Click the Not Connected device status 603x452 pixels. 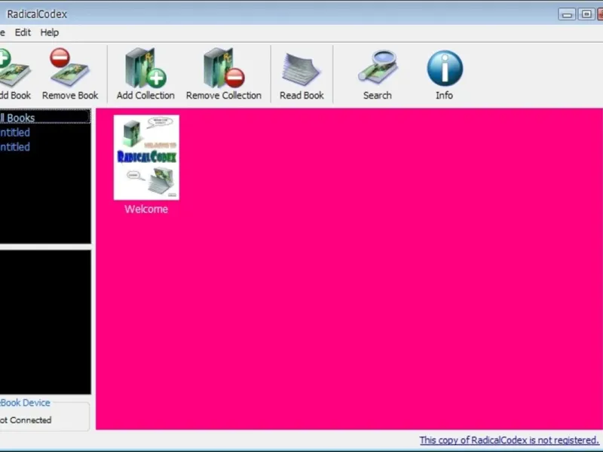pos(26,420)
